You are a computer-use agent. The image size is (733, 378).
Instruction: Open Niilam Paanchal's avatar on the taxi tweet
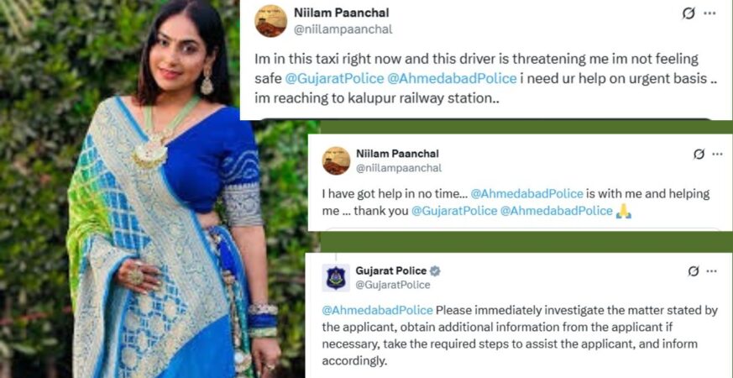click(x=270, y=21)
